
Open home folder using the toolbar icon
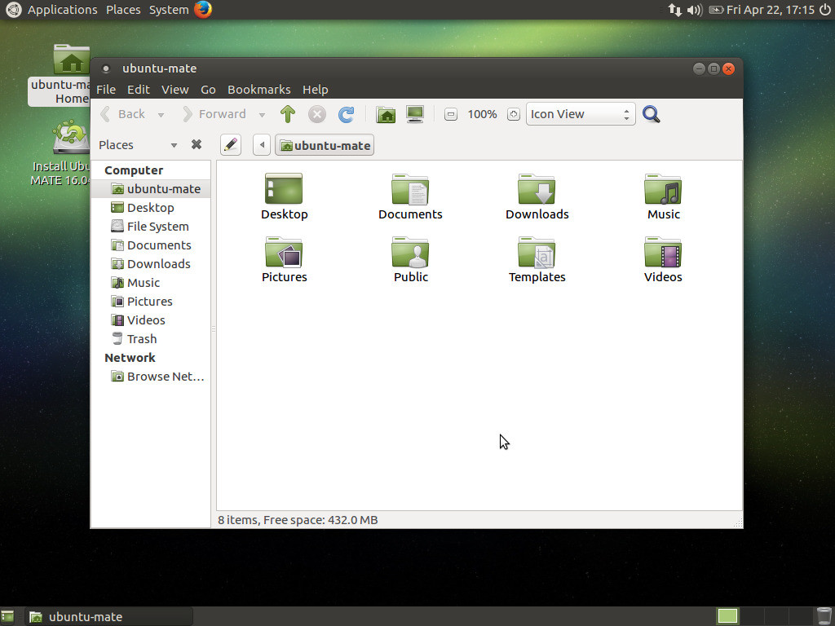[385, 114]
